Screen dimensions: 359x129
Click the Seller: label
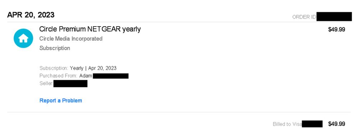46,83
